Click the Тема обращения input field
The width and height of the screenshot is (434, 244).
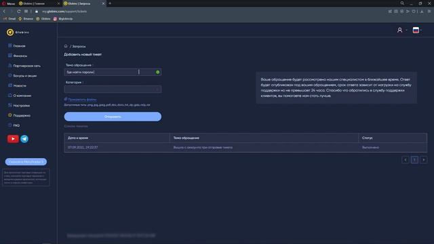(x=113, y=72)
